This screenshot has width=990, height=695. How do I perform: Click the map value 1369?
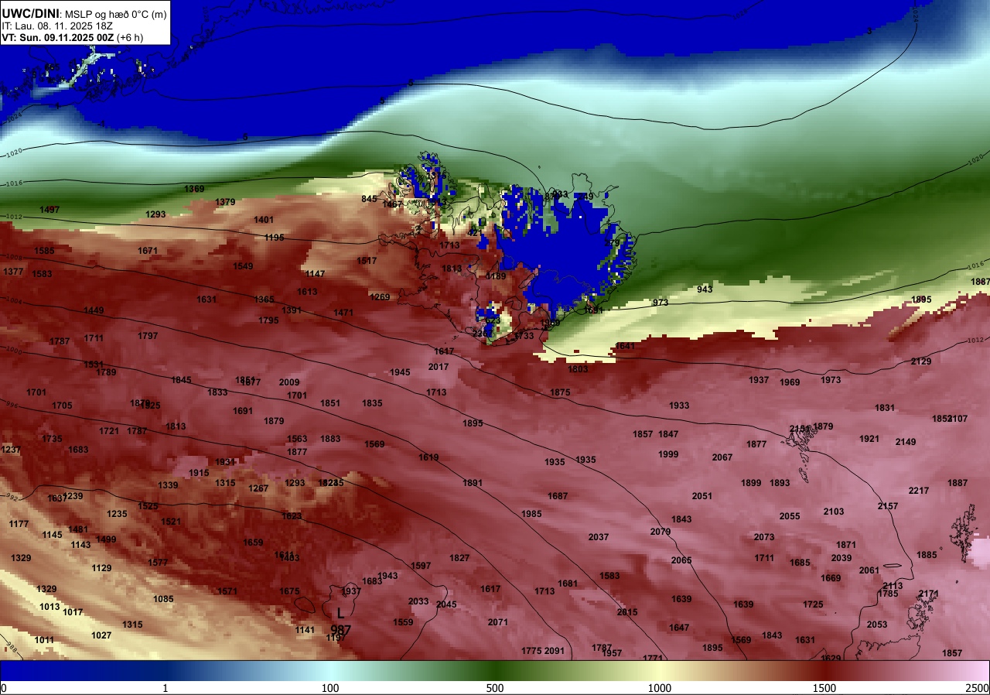[x=194, y=189]
